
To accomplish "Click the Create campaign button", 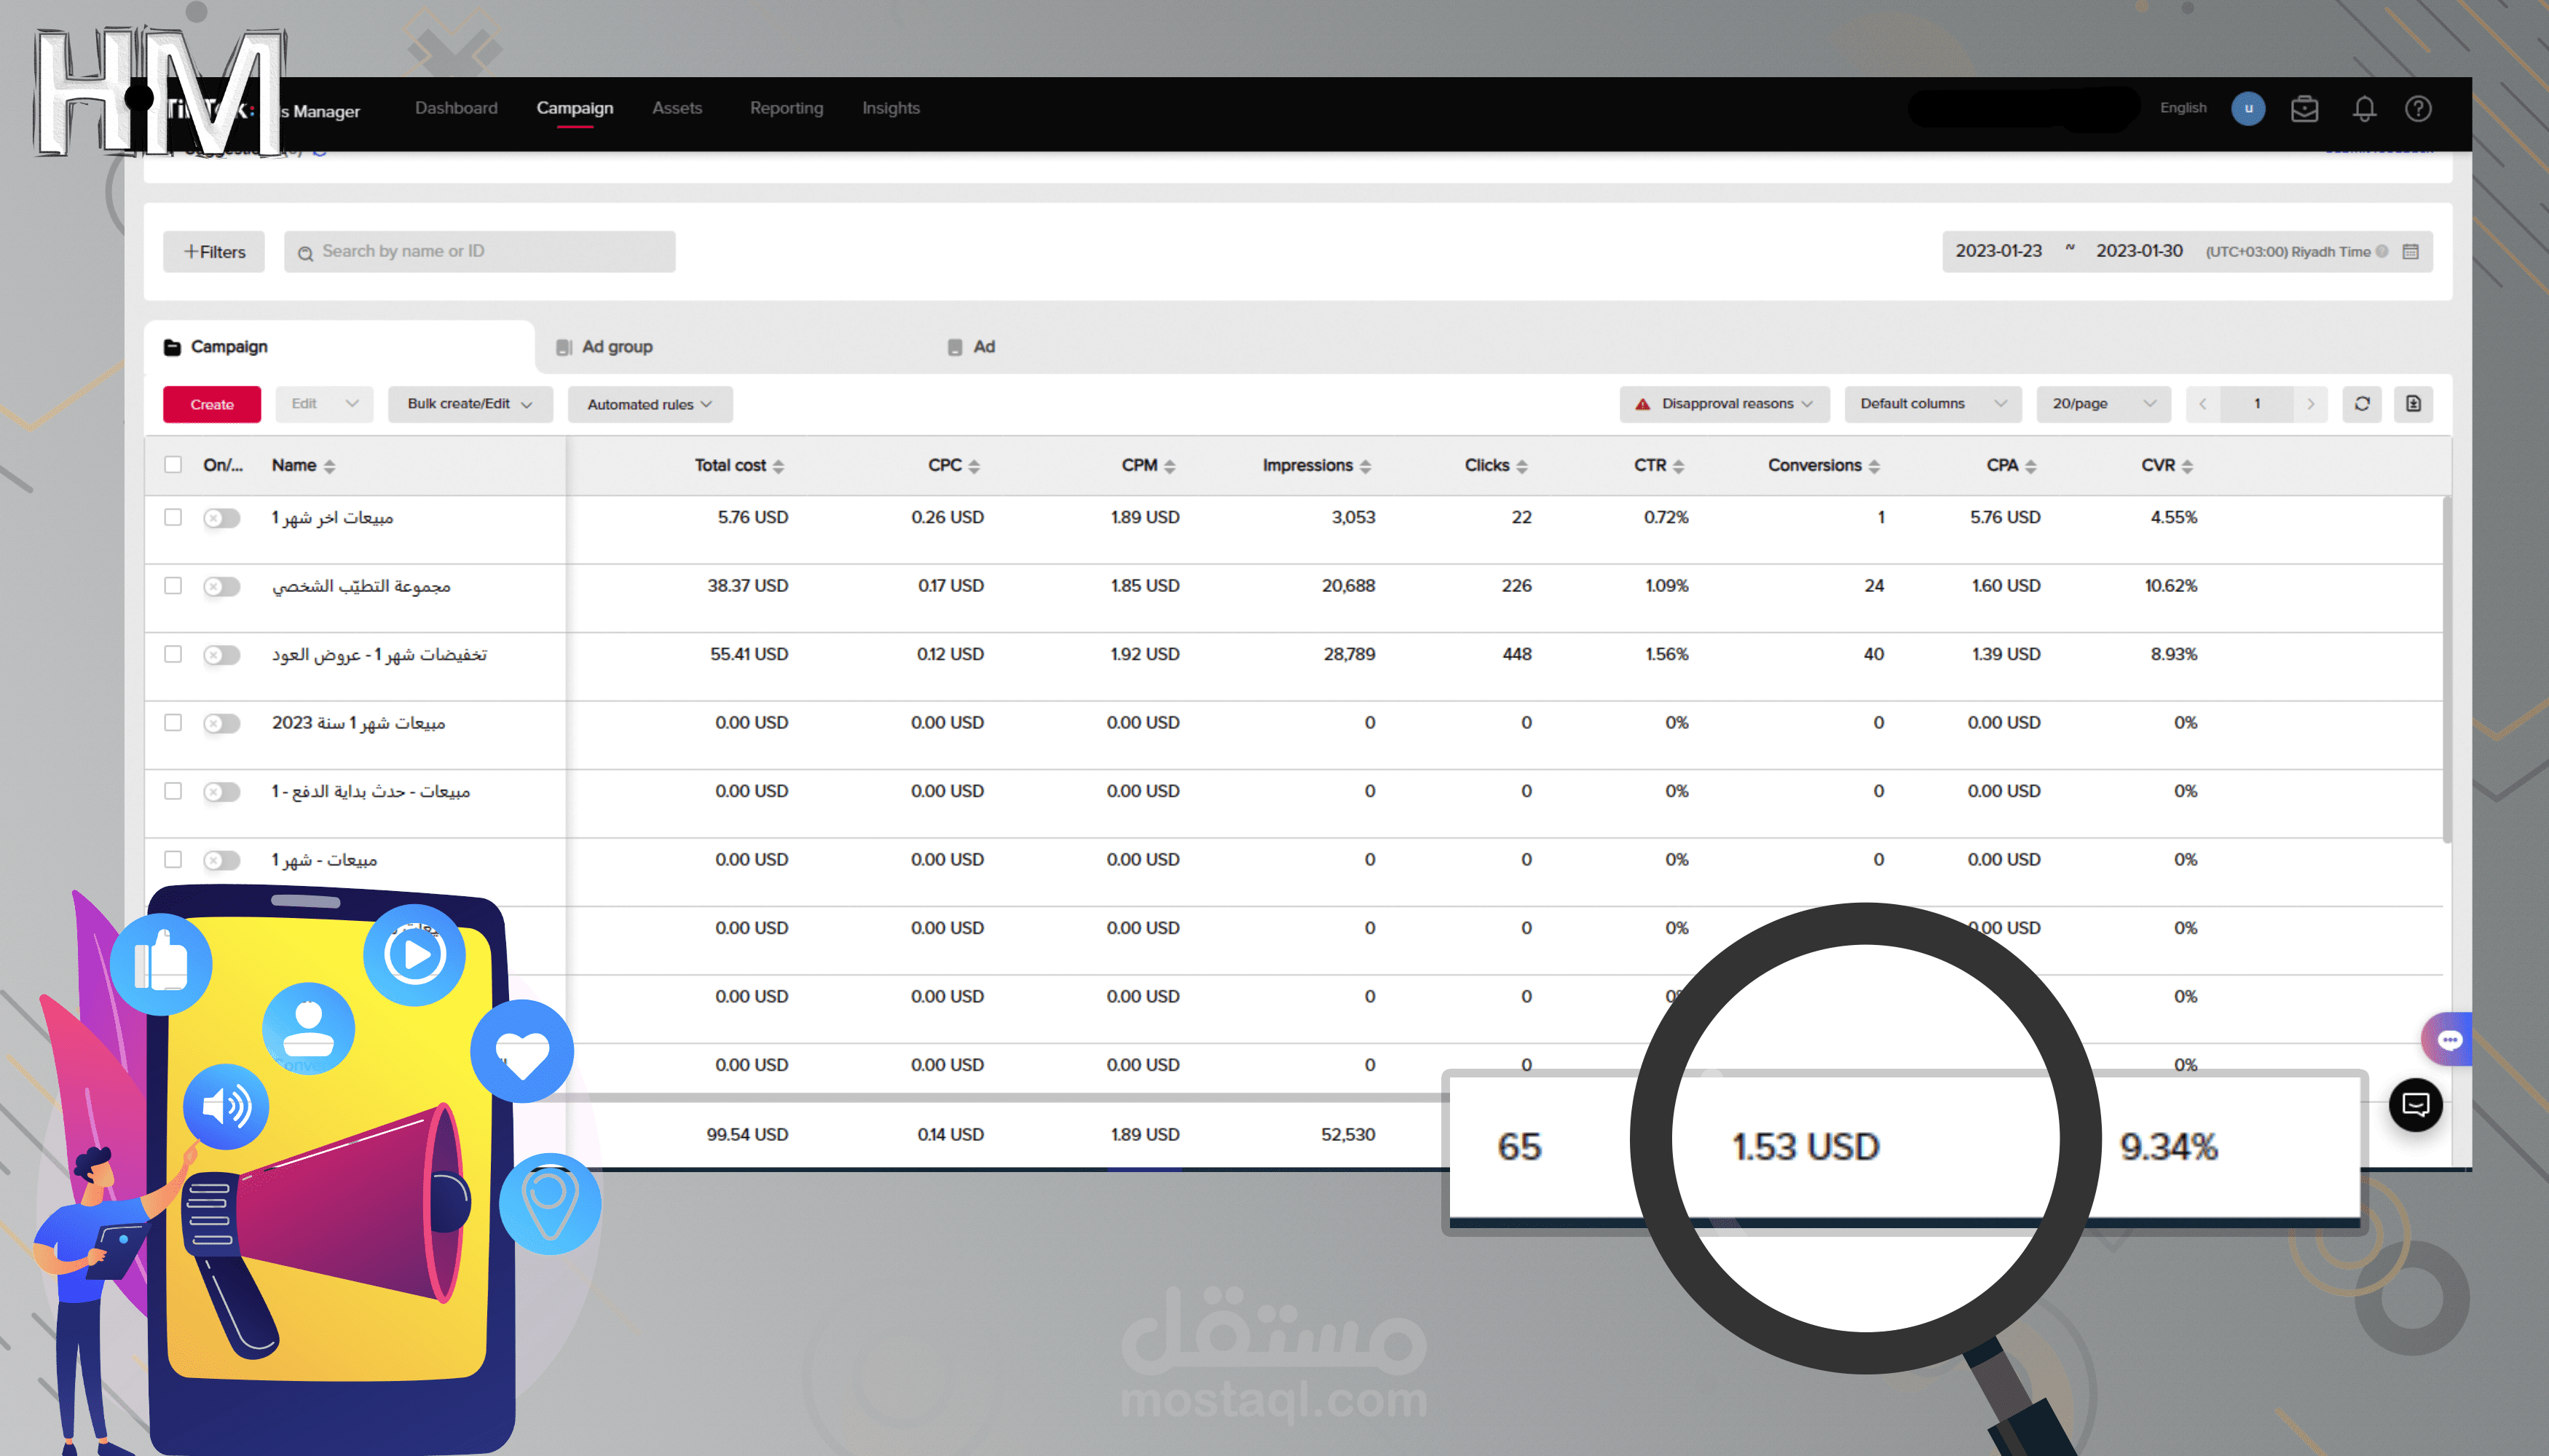I will point(211,404).
